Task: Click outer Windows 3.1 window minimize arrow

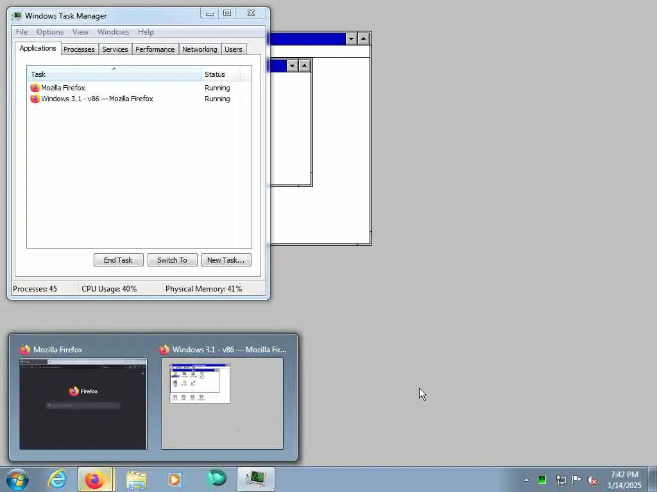Action: click(x=351, y=39)
